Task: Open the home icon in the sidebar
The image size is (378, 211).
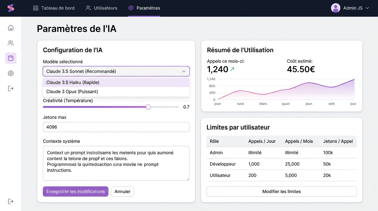Action: tap(11, 28)
